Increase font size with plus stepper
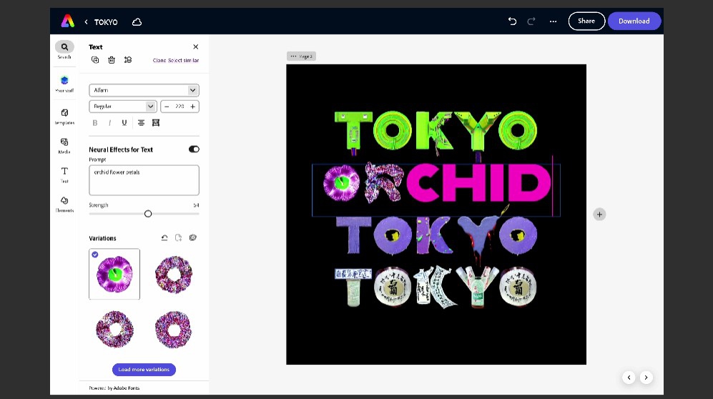This screenshot has height=399, width=713. point(192,107)
